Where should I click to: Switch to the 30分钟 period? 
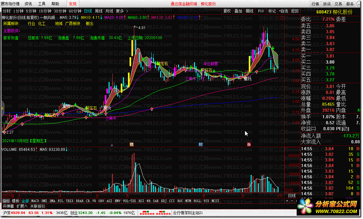60,11
